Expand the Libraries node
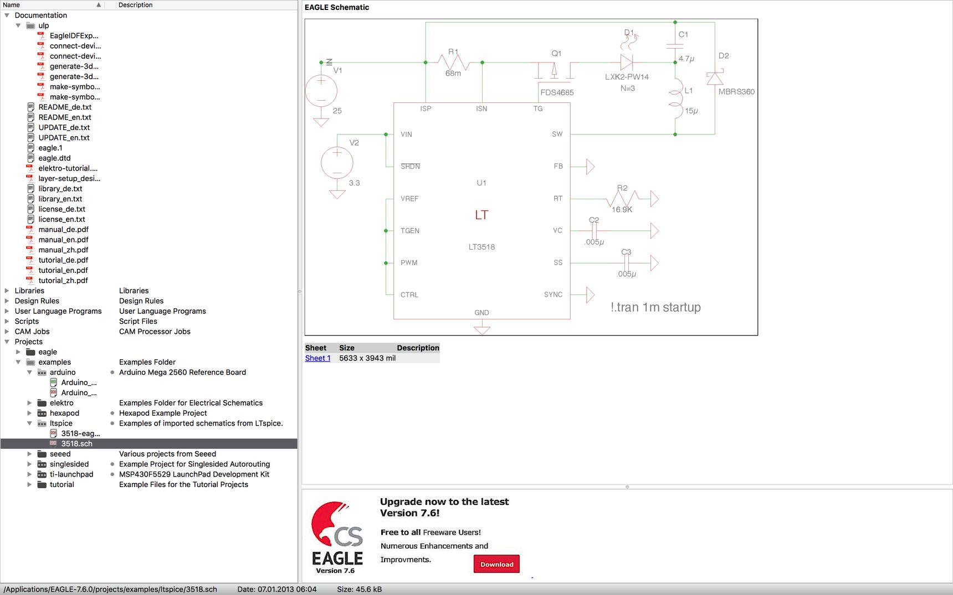 pos(7,291)
